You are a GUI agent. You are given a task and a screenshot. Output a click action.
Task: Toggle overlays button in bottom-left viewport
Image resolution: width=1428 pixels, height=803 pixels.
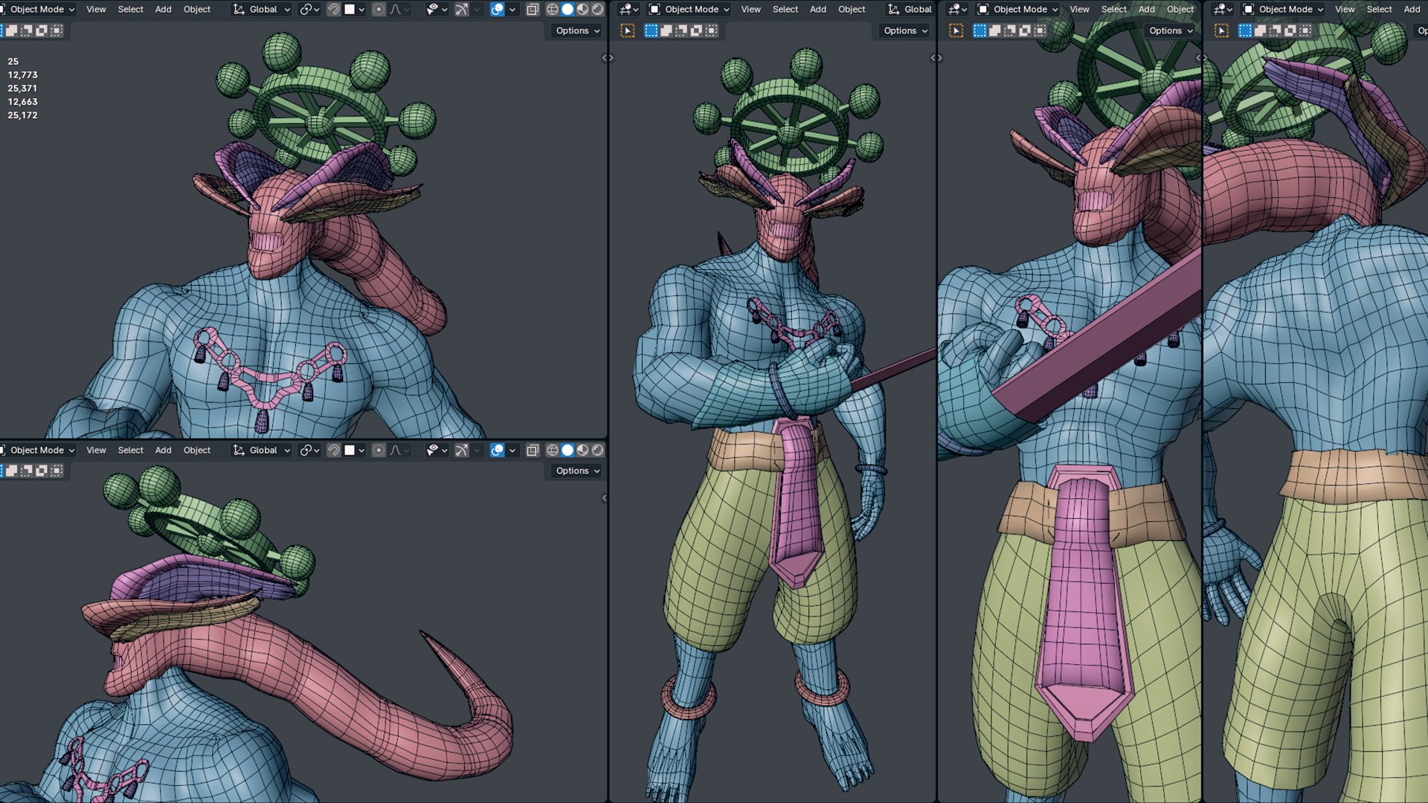point(498,451)
